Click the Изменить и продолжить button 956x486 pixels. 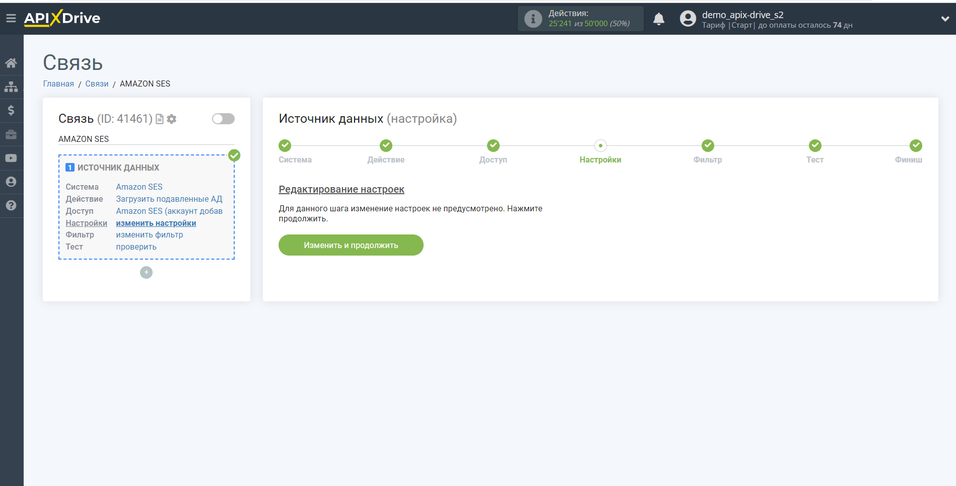click(351, 245)
